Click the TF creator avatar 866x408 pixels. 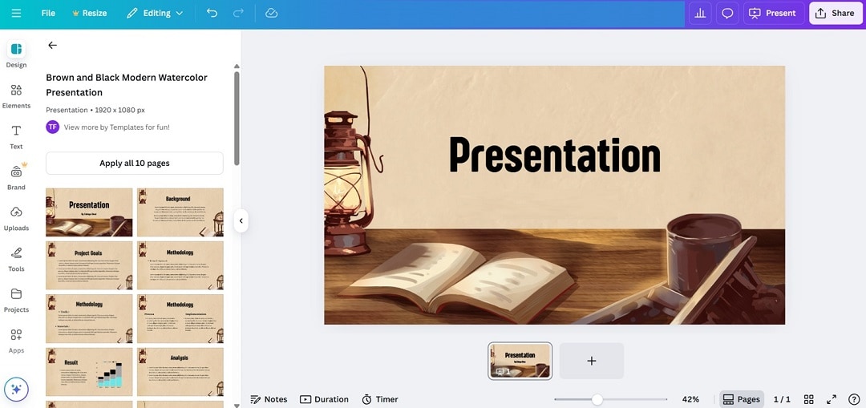click(52, 127)
